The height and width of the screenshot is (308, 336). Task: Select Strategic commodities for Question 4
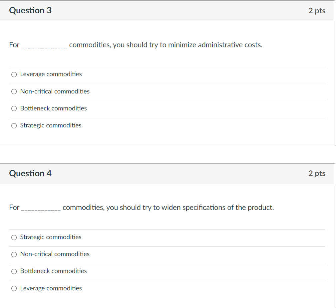[14, 237]
